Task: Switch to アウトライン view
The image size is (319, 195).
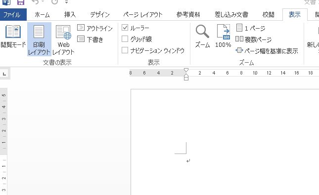Action: (95, 28)
